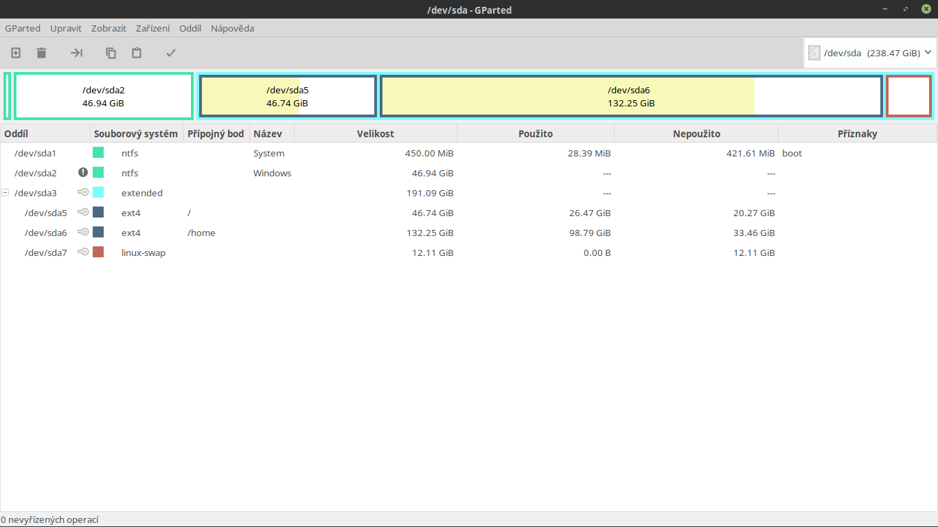Open the Zobrazit menu
Image resolution: width=938 pixels, height=527 pixels.
(108, 28)
